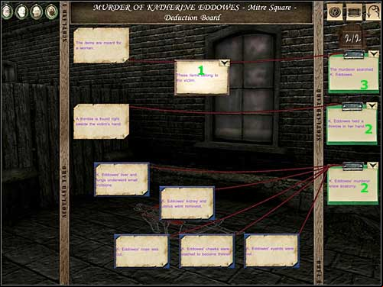This screenshot has height=287, width=383.
Task: Click the curved back arrow icon
Action: (x=373, y=12)
